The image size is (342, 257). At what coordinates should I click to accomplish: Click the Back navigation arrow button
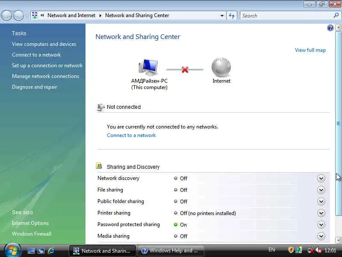[x=6, y=15]
